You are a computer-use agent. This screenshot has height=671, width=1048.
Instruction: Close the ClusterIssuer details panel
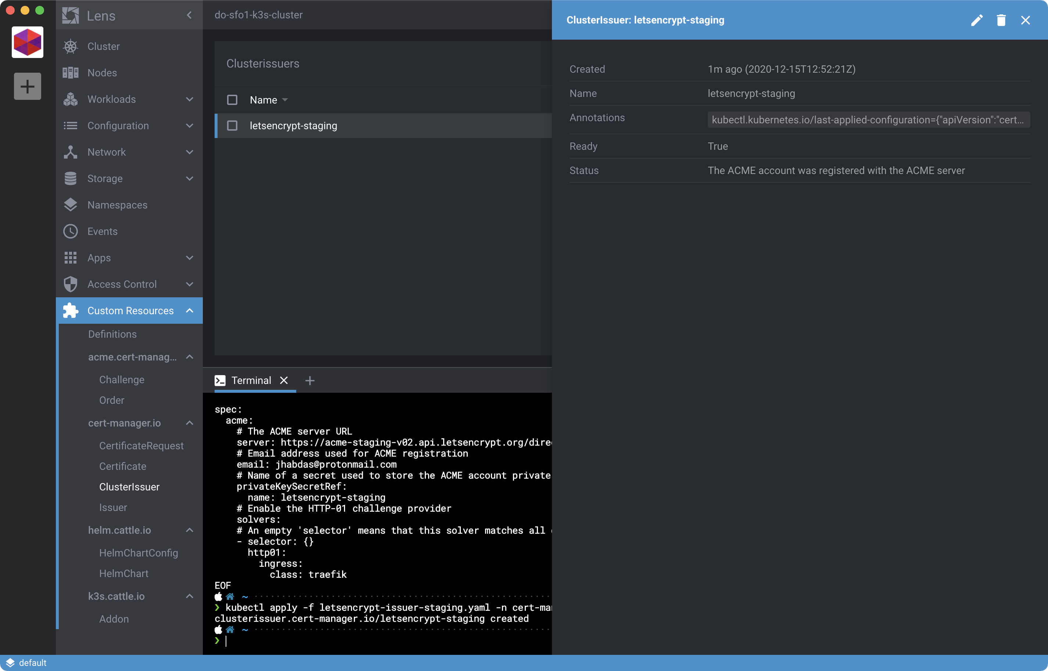(1025, 20)
